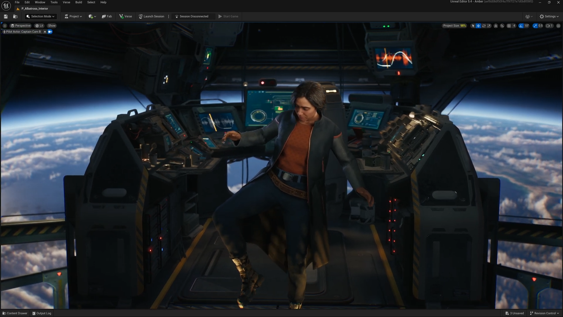Switch to the P_Albatross_Interior tab

34,9
